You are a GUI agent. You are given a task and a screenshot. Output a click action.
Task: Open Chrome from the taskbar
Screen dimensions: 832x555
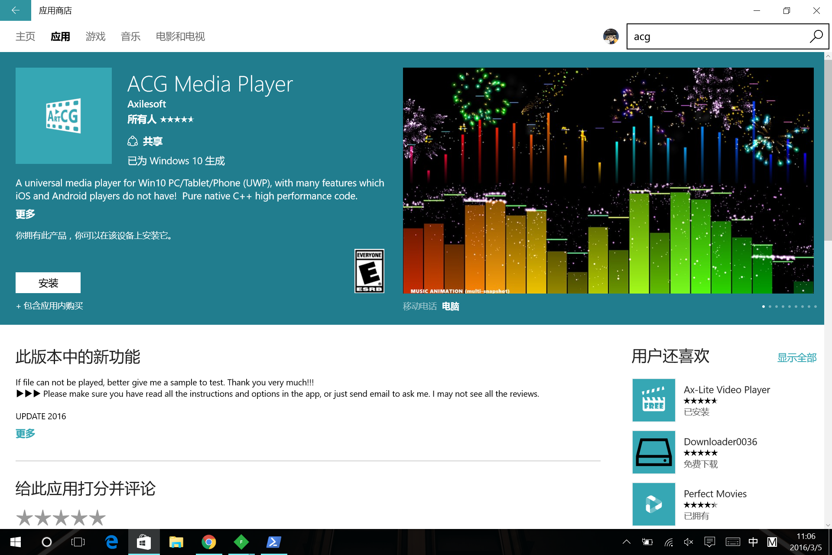[208, 542]
